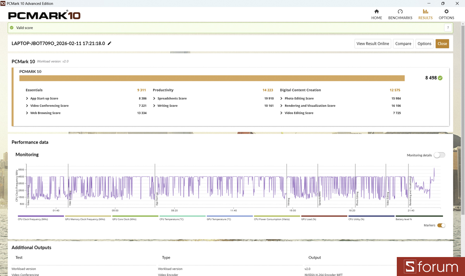Click the question mark help button
Viewport: 465px width, 276px height.
point(448,28)
